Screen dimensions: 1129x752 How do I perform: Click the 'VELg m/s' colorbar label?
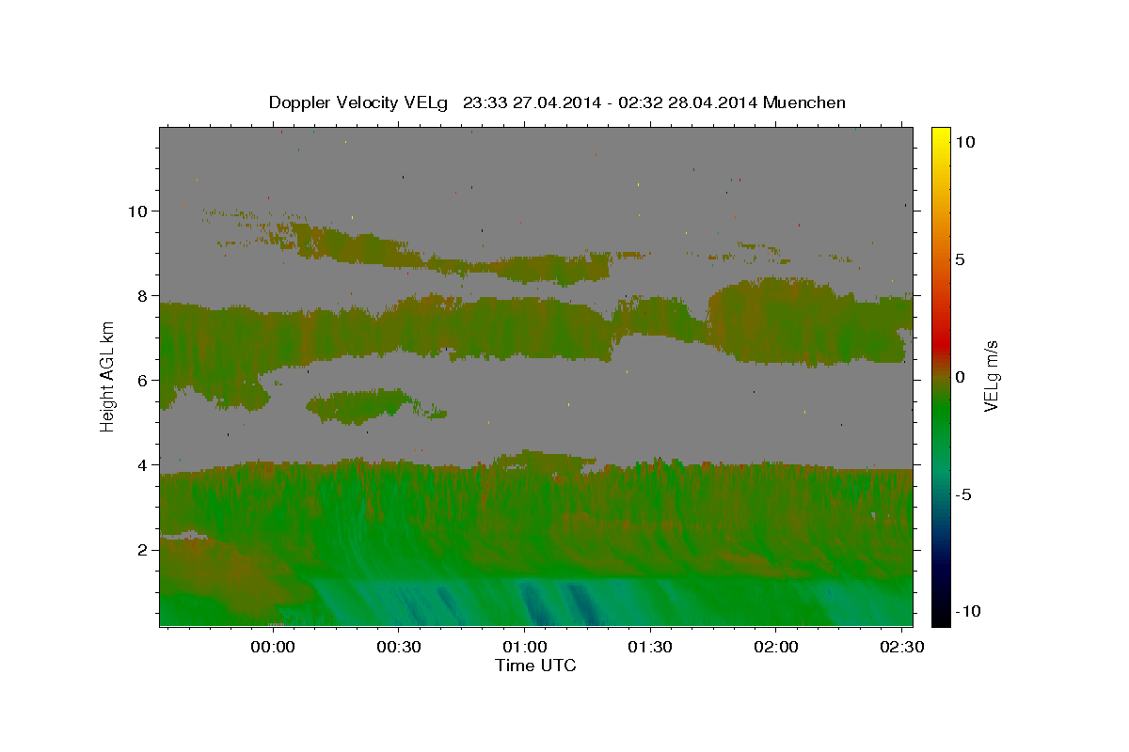pos(992,376)
